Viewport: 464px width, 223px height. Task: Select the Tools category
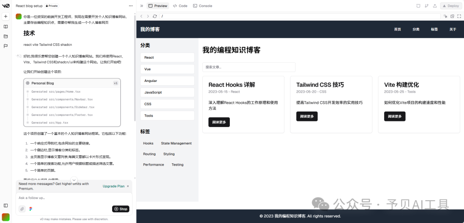tap(167, 115)
